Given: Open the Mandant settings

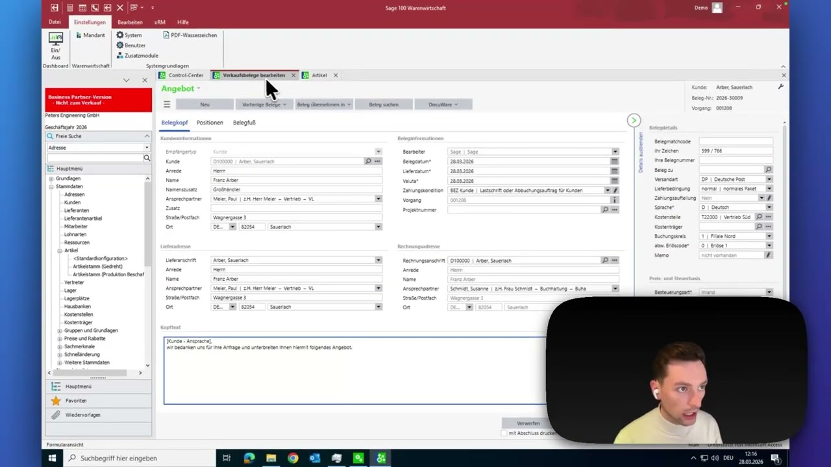Looking at the screenshot, I should pos(90,35).
